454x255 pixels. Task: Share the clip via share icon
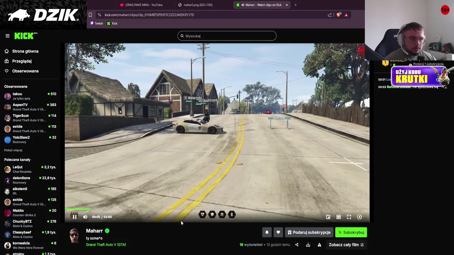297,245
